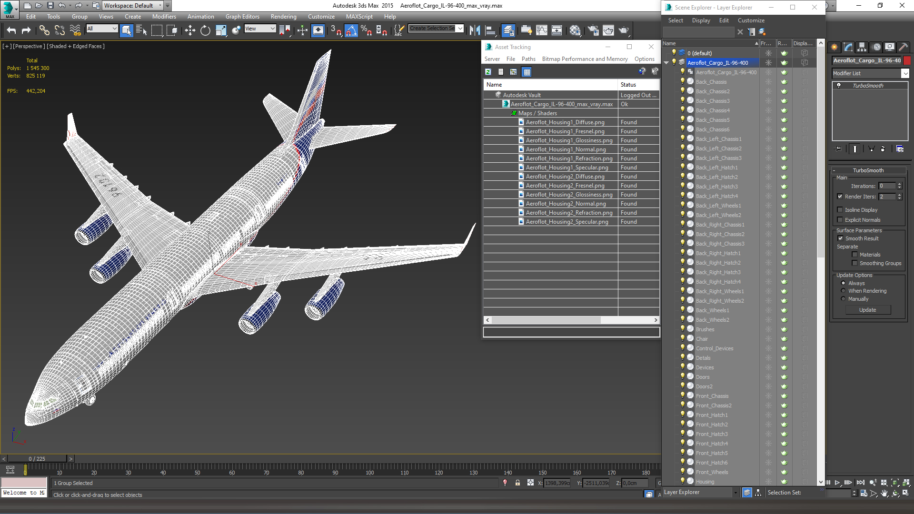The width and height of the screenshot is (914, 514).
Task: Open the Modifiers menu
Action: [164, 17]
